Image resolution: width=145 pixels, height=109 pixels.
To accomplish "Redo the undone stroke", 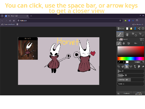I will click(143, 35).
